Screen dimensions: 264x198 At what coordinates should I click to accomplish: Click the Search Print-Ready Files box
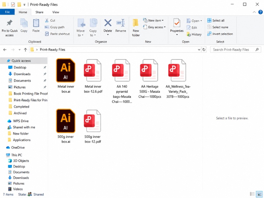[236, 50]
